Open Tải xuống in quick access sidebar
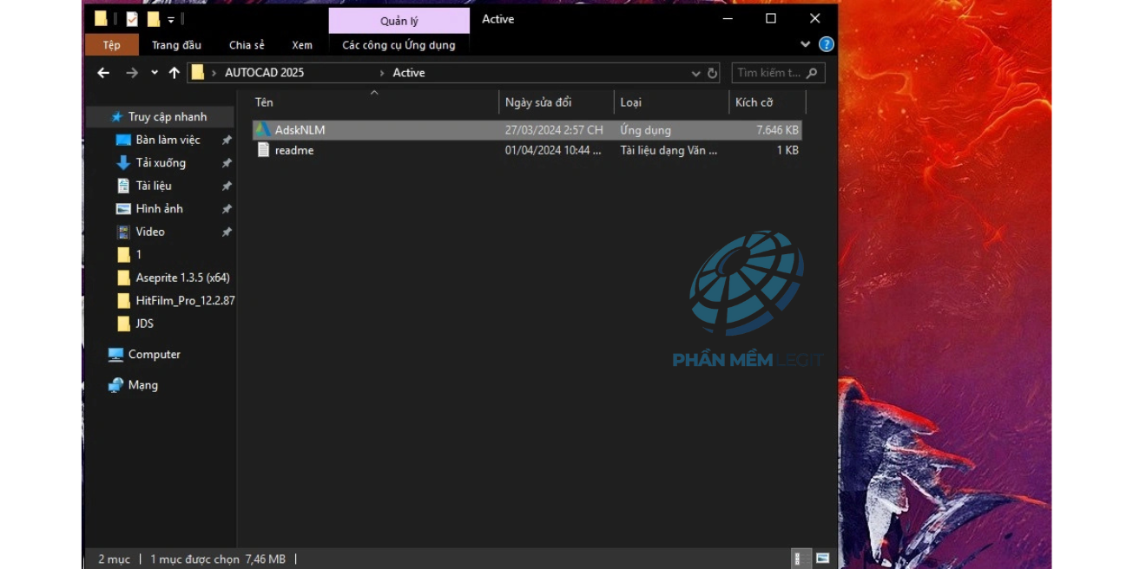Screen dimensions: 1133x569 [161, 163]
